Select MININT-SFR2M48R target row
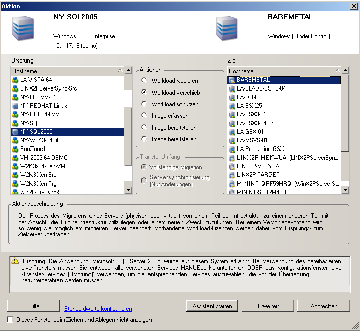This screenshot has width=360, height=331. (x=284, y=192)
